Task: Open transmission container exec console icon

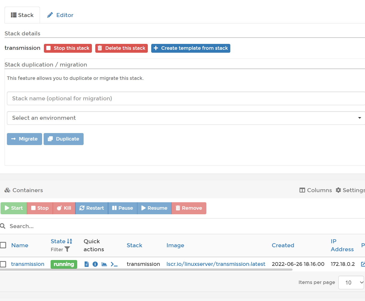Action: [x=114, y=264]
